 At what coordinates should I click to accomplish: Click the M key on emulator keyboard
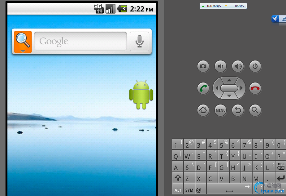pyautogui.click(x=258, y=177)
